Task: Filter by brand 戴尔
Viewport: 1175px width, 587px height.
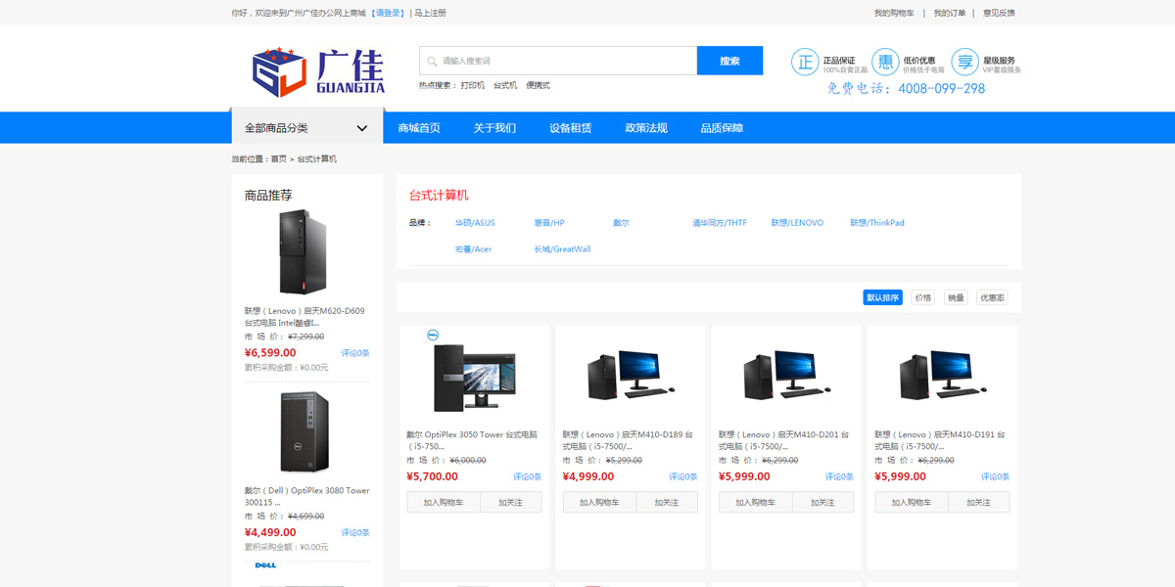Action: coord(622,223)
